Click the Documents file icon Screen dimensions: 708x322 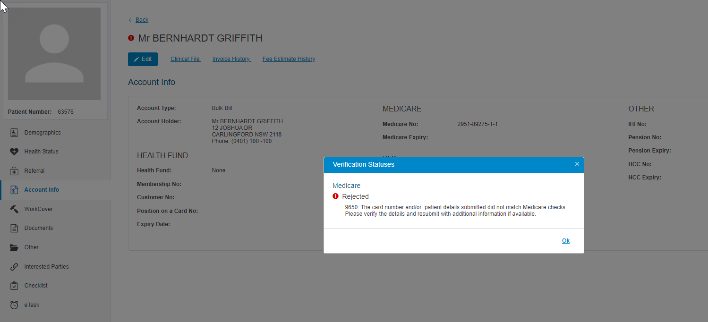15,228
